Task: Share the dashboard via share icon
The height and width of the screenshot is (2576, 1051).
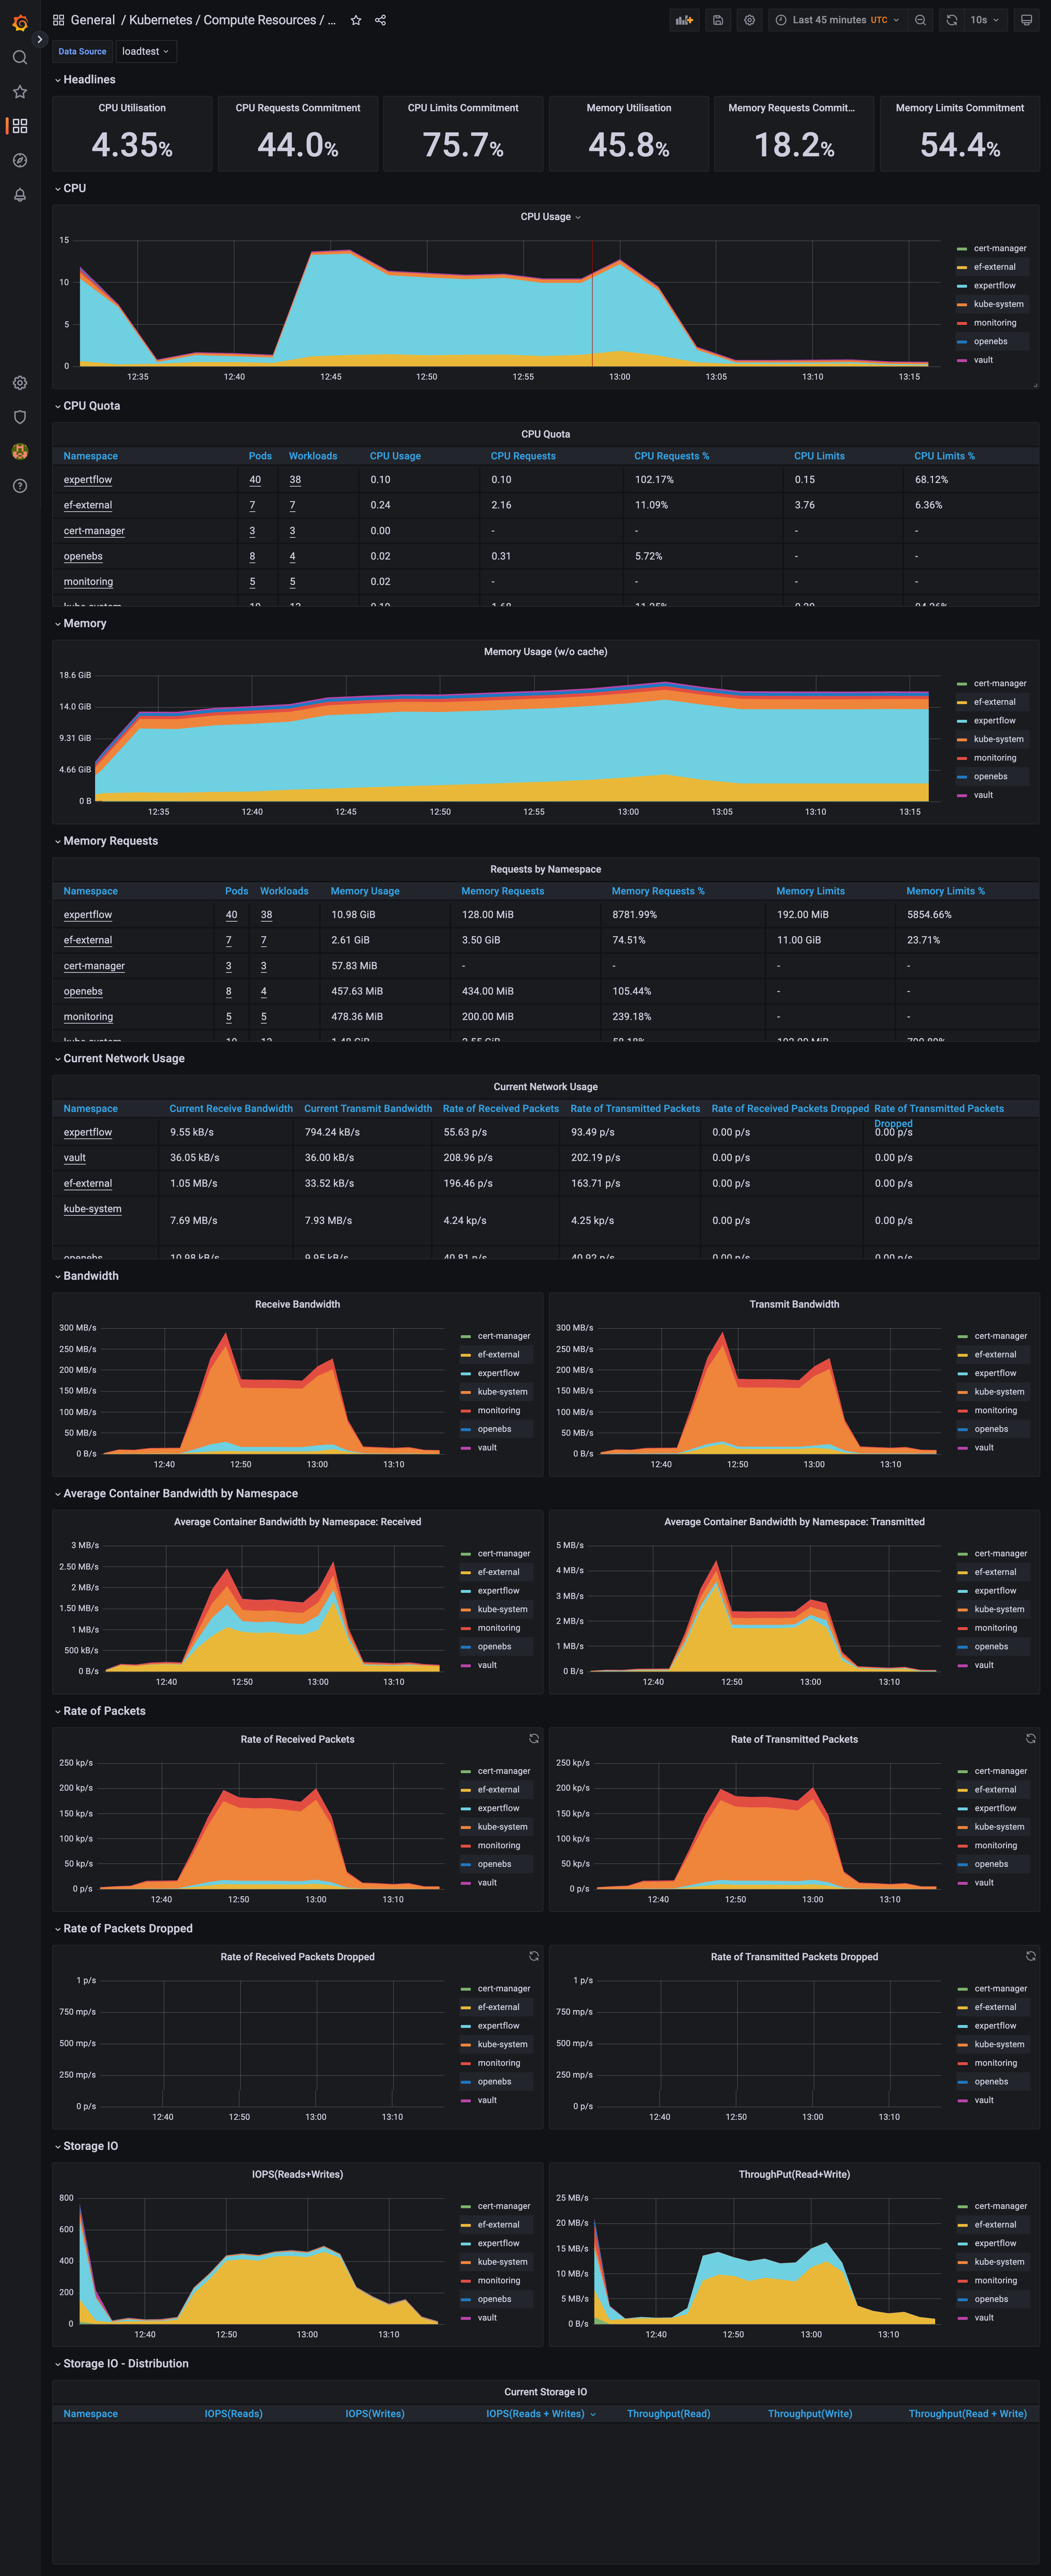Action: point(381,20)
